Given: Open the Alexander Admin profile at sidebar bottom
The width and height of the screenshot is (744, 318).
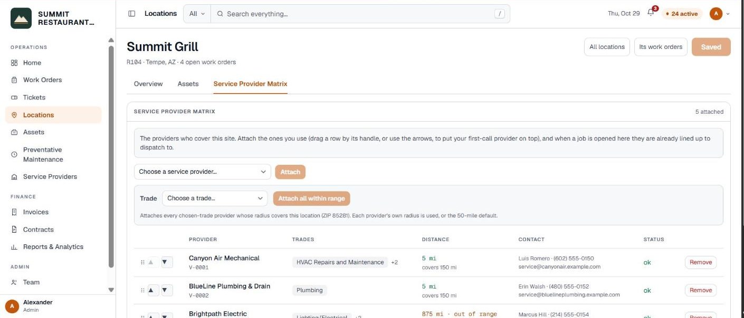Looking at the screenshot, I should tap(58, 306).
